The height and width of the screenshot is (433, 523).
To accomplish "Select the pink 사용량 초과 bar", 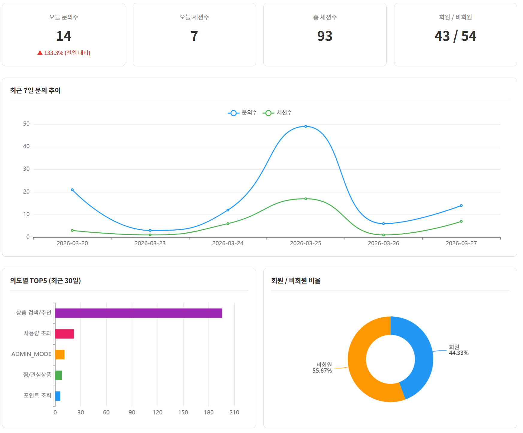I will point(64,334).
